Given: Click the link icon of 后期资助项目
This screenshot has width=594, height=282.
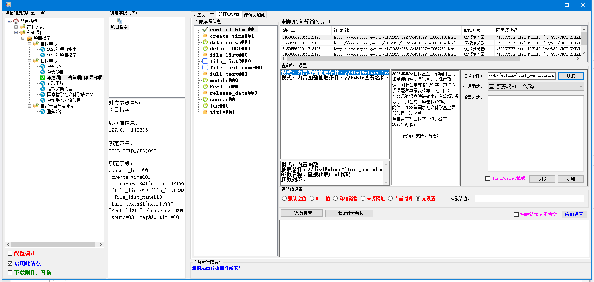Looking at the screenshot, I should (43, 89).
